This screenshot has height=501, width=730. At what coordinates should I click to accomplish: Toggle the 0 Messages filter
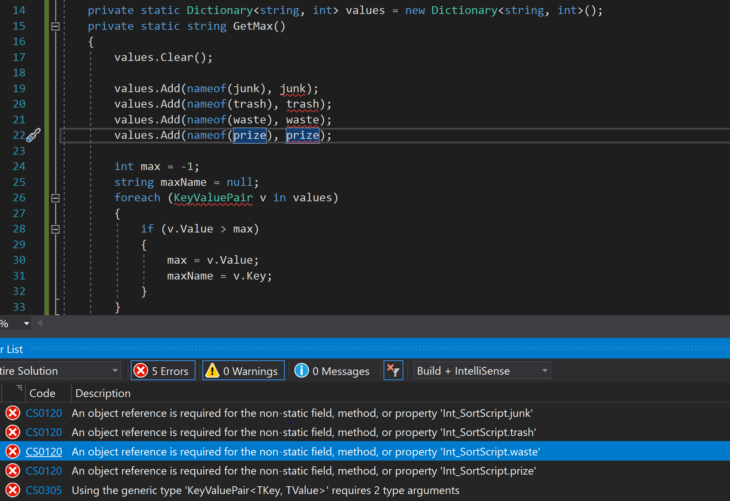(332, 371)
